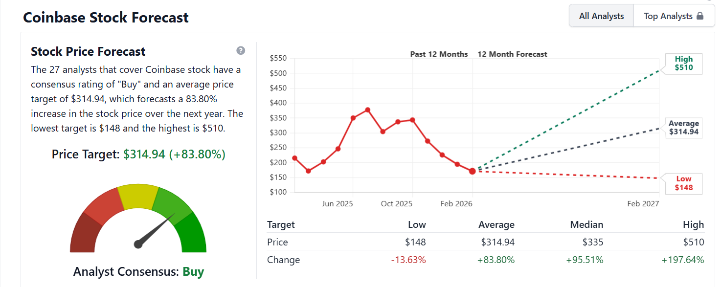Click the current price red dot marker
Screen dimensions: 722x287
click(x=472, y=171)
